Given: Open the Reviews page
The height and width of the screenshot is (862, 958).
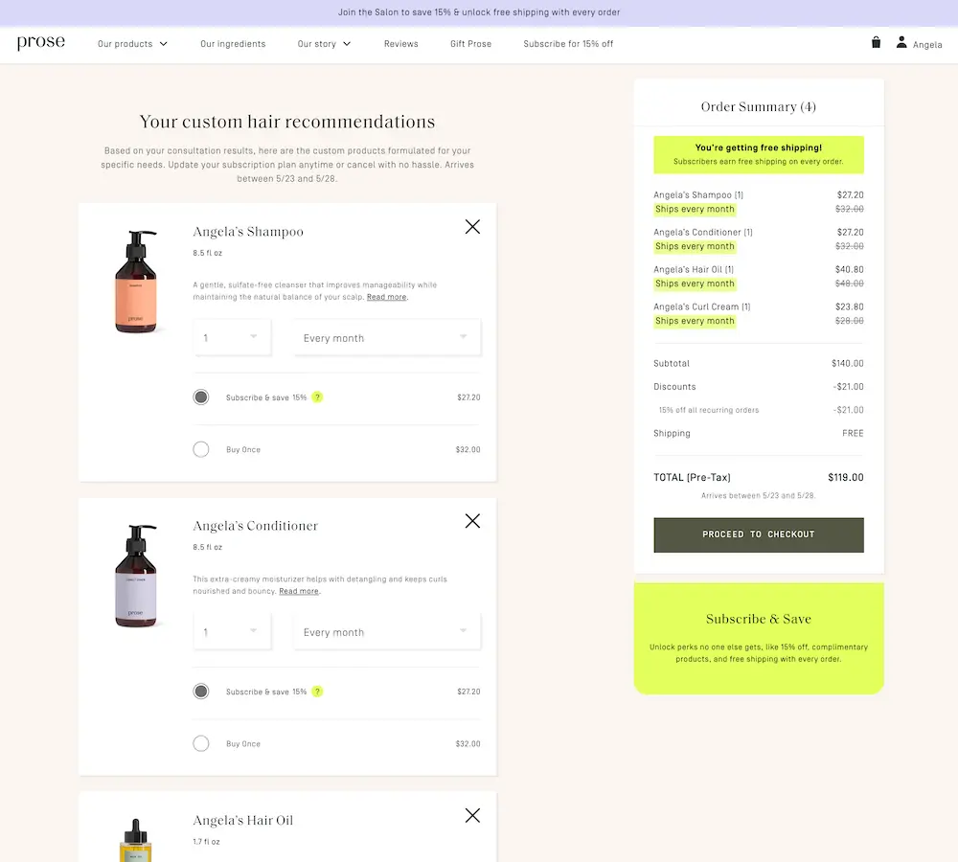Looking at the screenshot, I should point(400,44).
